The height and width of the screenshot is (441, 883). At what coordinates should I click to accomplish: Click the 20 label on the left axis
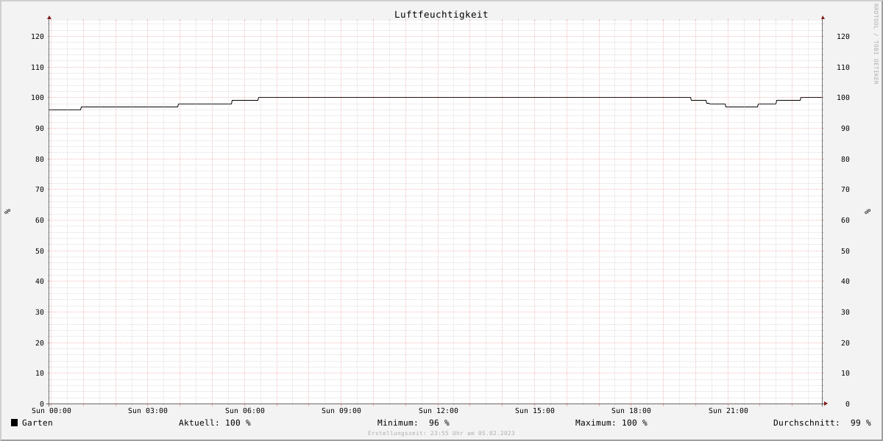click(x=40, y=343)
